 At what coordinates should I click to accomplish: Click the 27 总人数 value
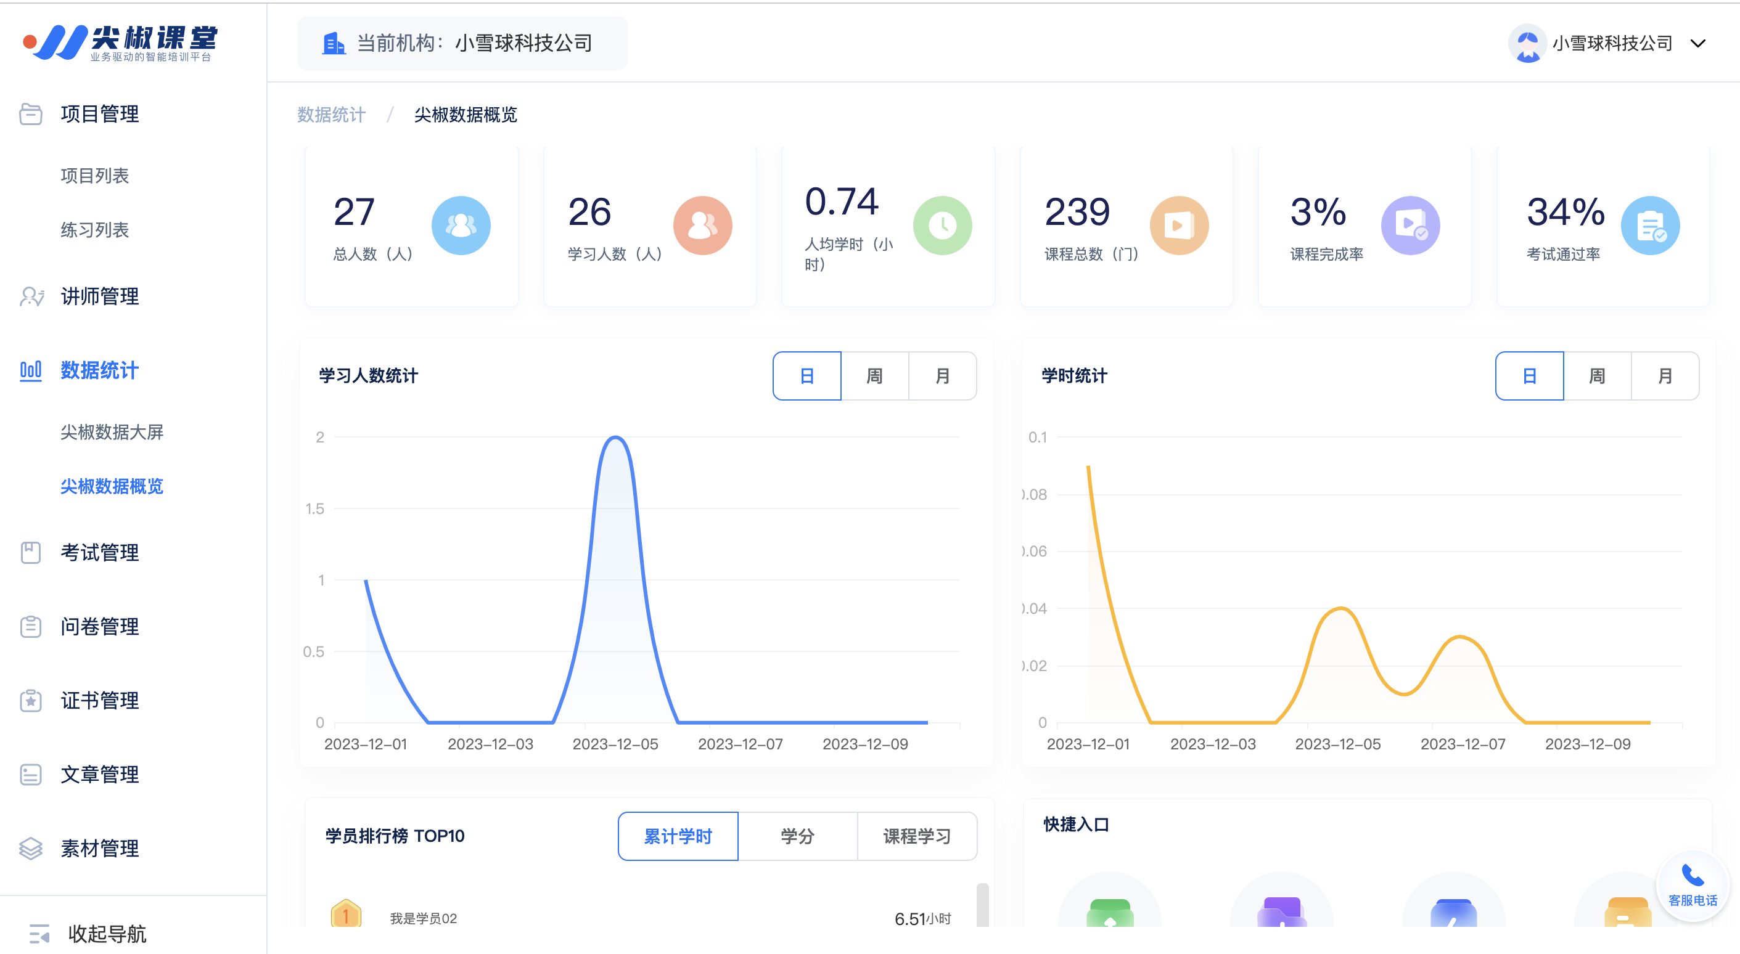(x=354, y=212)
